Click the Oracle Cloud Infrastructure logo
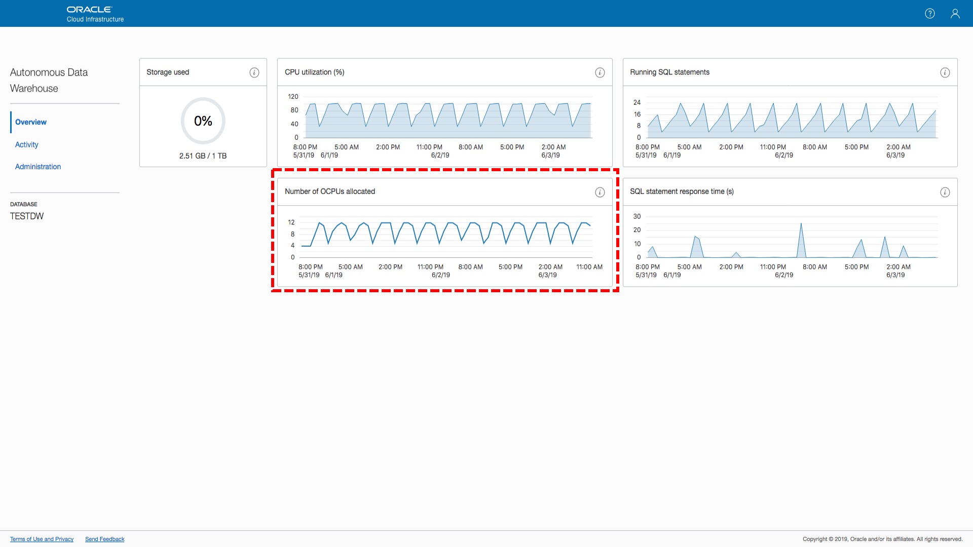This screenshot has width=973, height=547. 95,14
